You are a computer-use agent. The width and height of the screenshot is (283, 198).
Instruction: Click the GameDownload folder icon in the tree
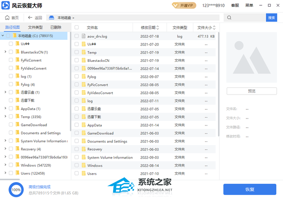click(x=17, y=125)
